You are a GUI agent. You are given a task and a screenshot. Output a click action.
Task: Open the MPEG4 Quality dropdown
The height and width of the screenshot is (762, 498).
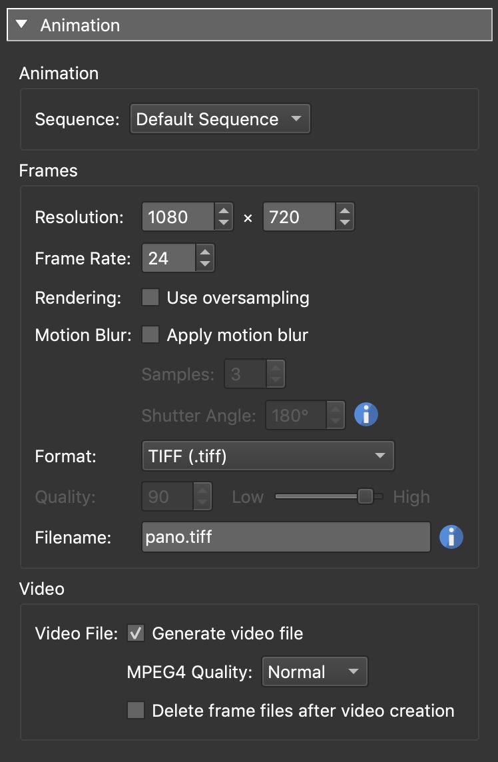click(314, 671)
